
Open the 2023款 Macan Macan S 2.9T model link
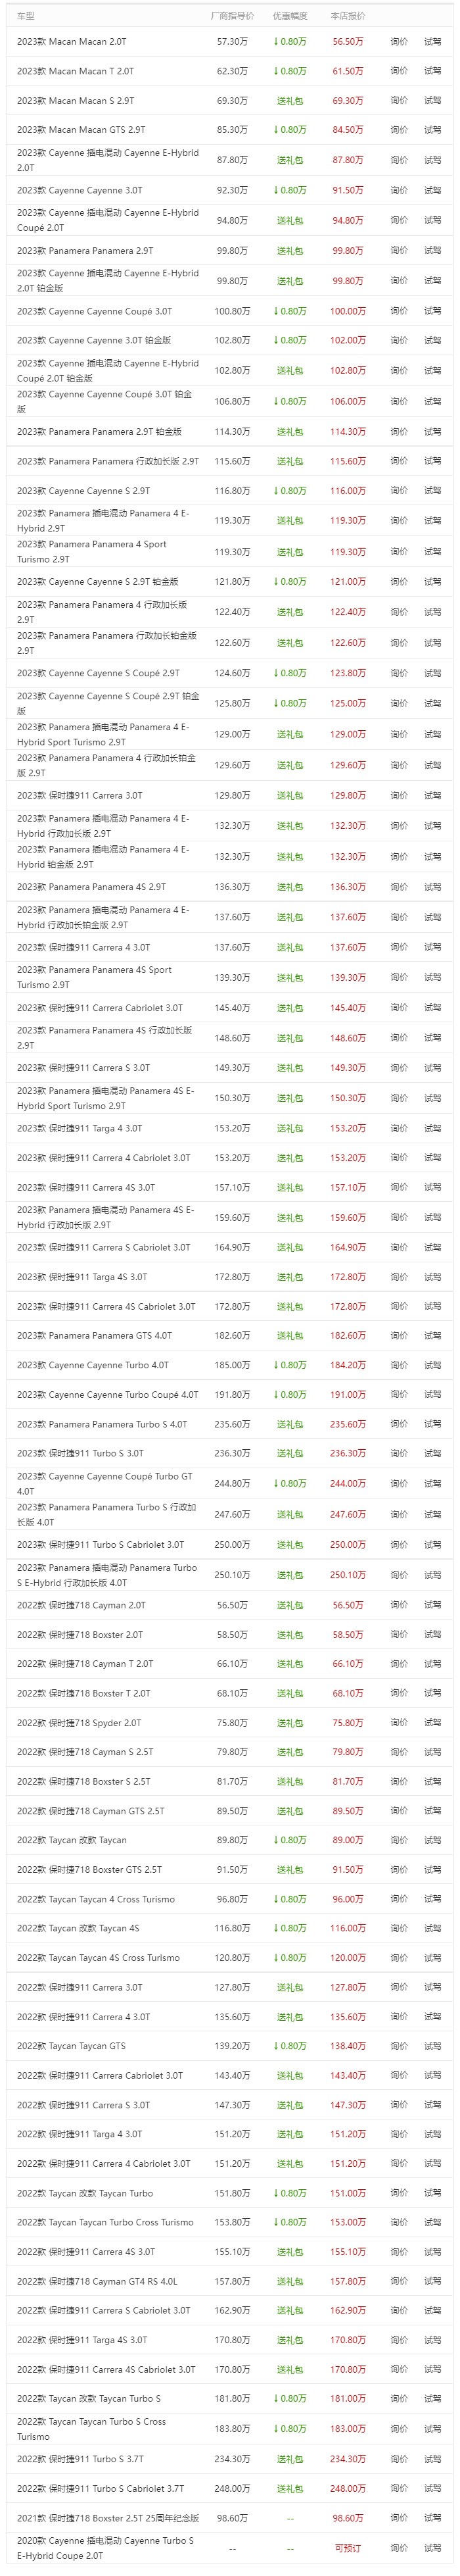coord(75,101)
